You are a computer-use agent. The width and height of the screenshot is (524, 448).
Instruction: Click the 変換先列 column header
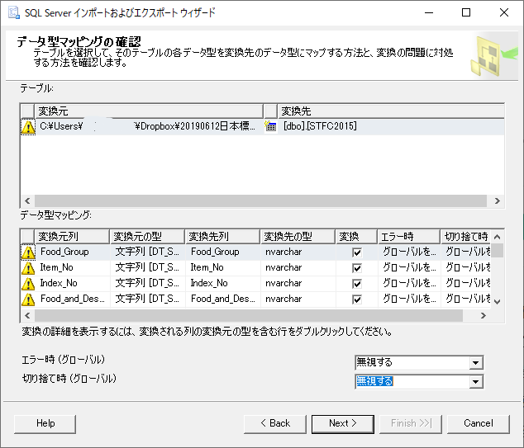(x=222, y=237)
